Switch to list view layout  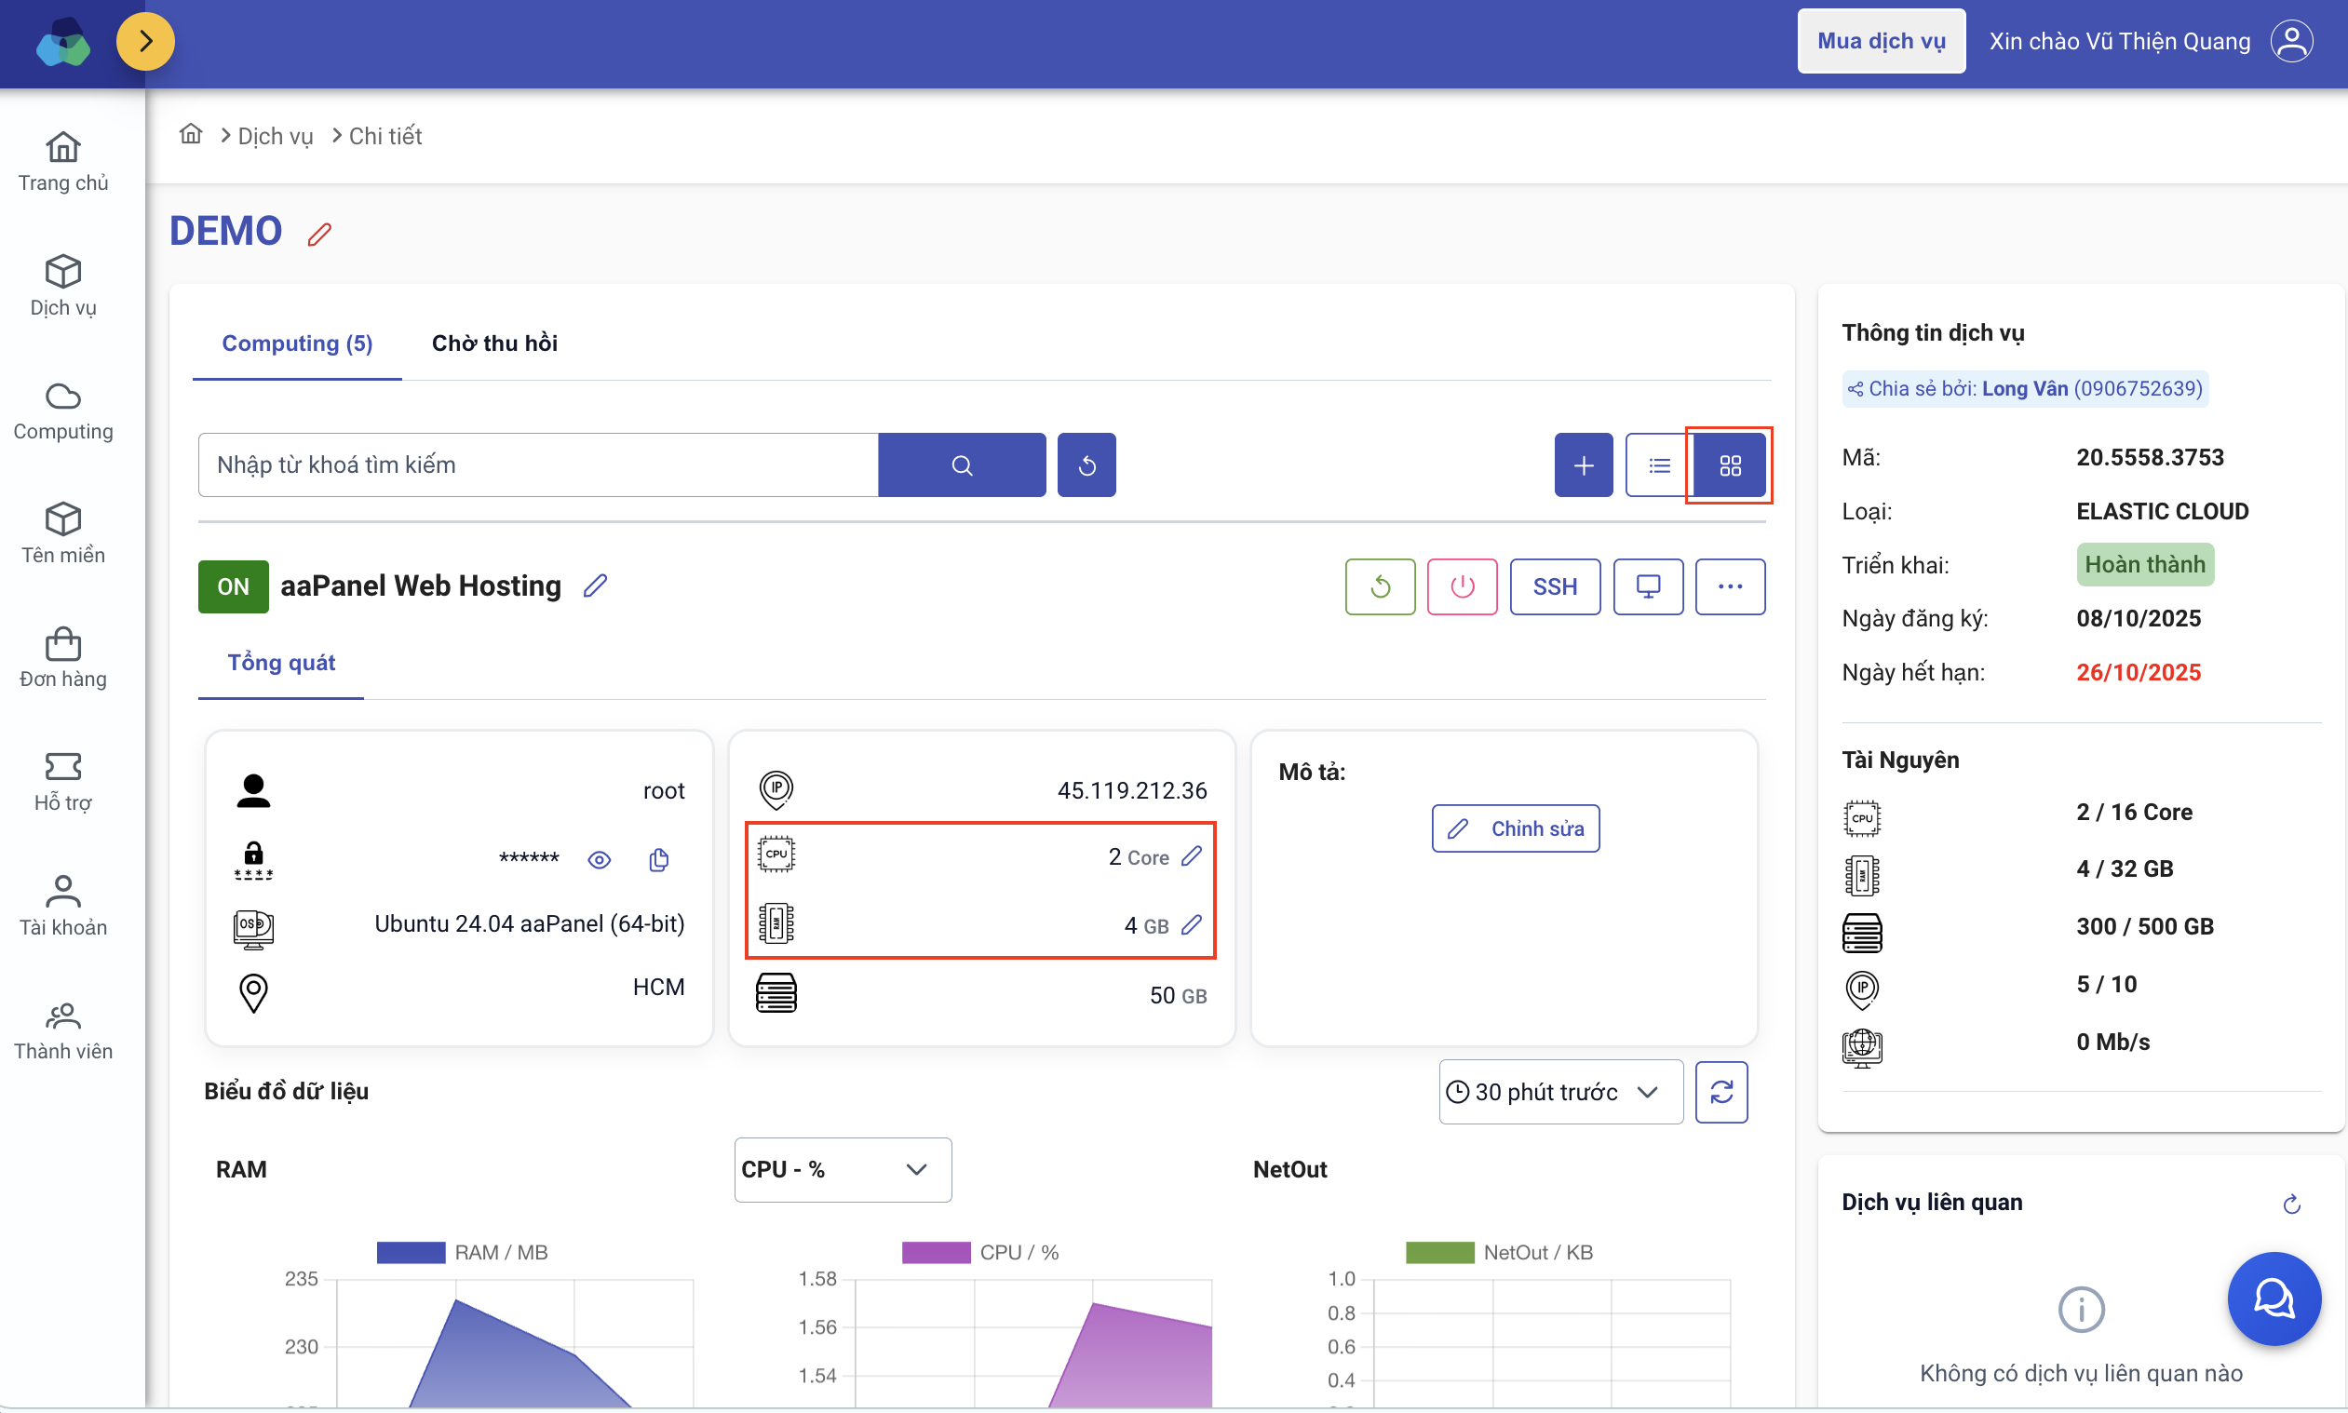coord(1659,465)
